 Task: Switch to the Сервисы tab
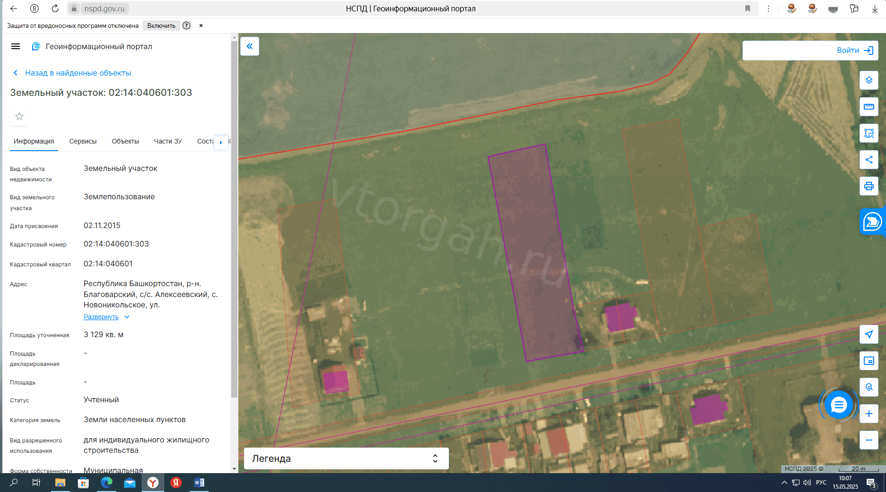coord(83,141)
